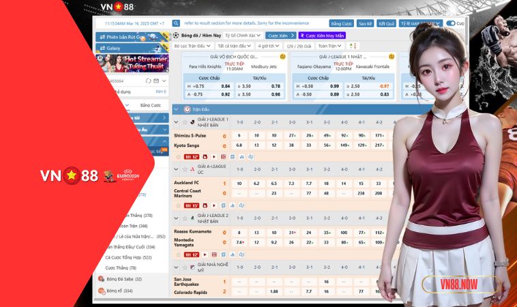Star the Shimizu S-Pulse vs Kyoto Sanga match

click(179, 157)
